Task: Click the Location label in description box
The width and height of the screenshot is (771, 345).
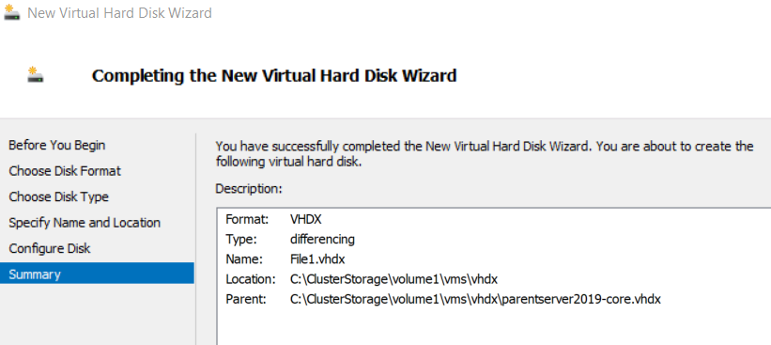Action: [251, 279]
